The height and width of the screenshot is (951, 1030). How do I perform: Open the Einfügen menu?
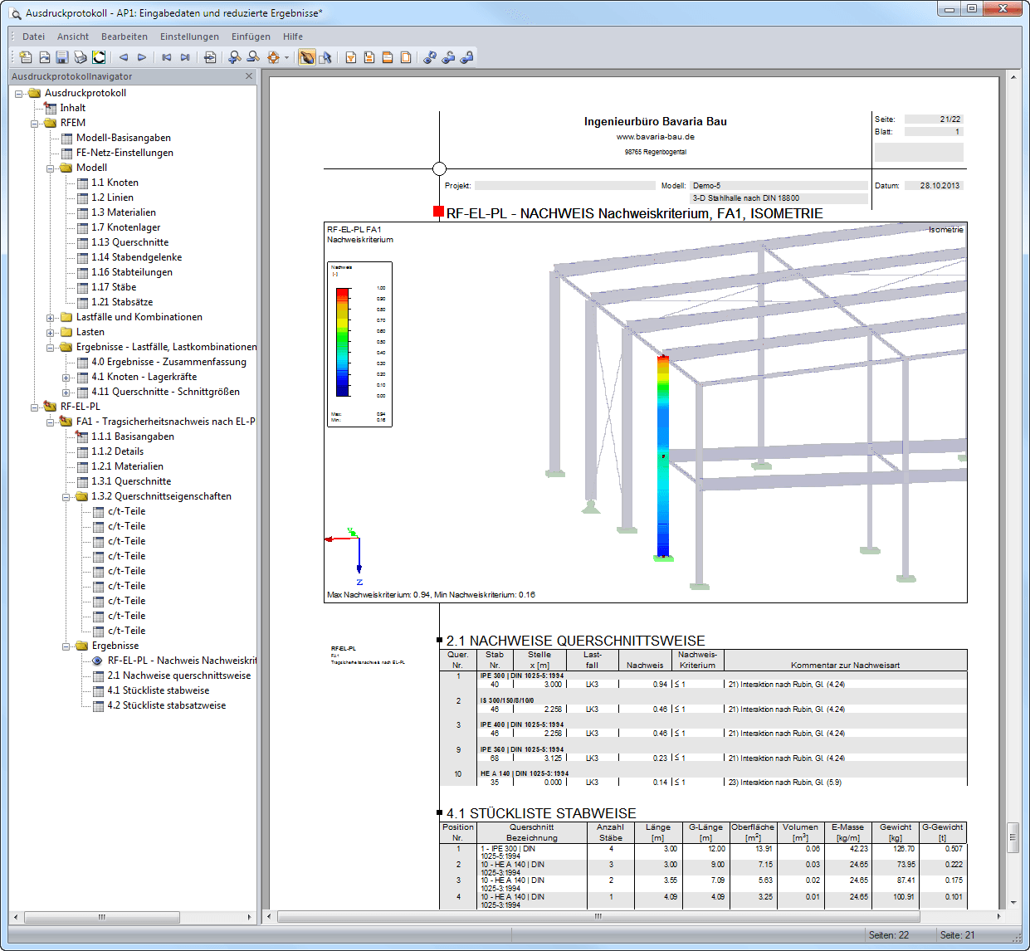click(251, 37)
